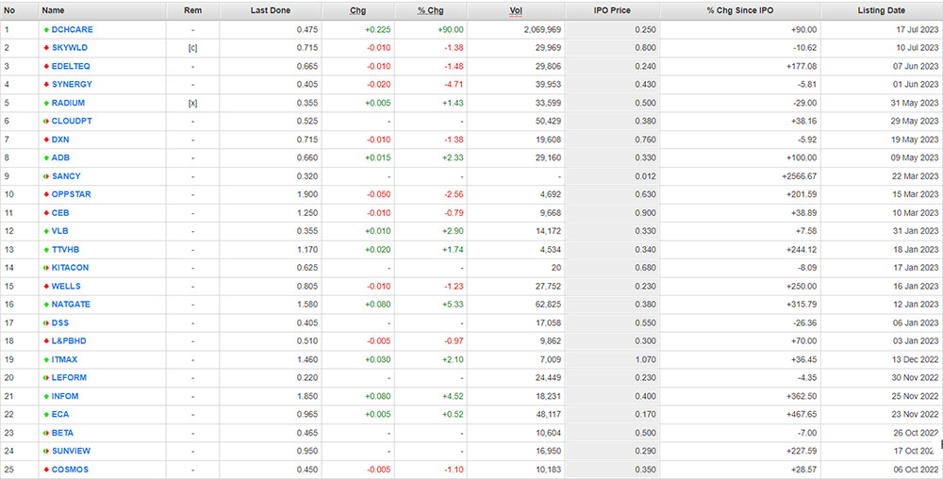This screenshot has width=943, height=479.
Task: Click the unchanged indicator icon beside DSS
Action: pyautogui.click(x=46, y=322)
